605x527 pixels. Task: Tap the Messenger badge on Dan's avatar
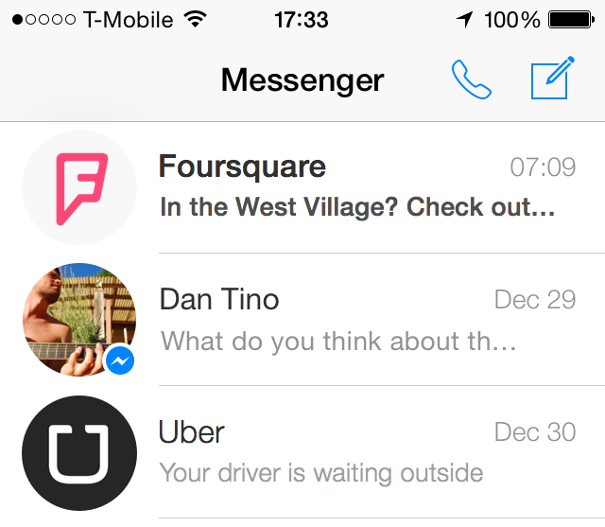coord(120,360)
